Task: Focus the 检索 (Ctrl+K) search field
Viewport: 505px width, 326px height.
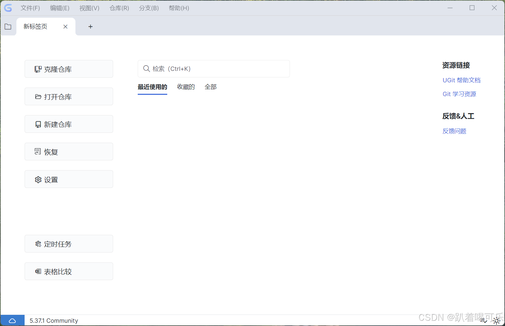Action: pos(214,69)
